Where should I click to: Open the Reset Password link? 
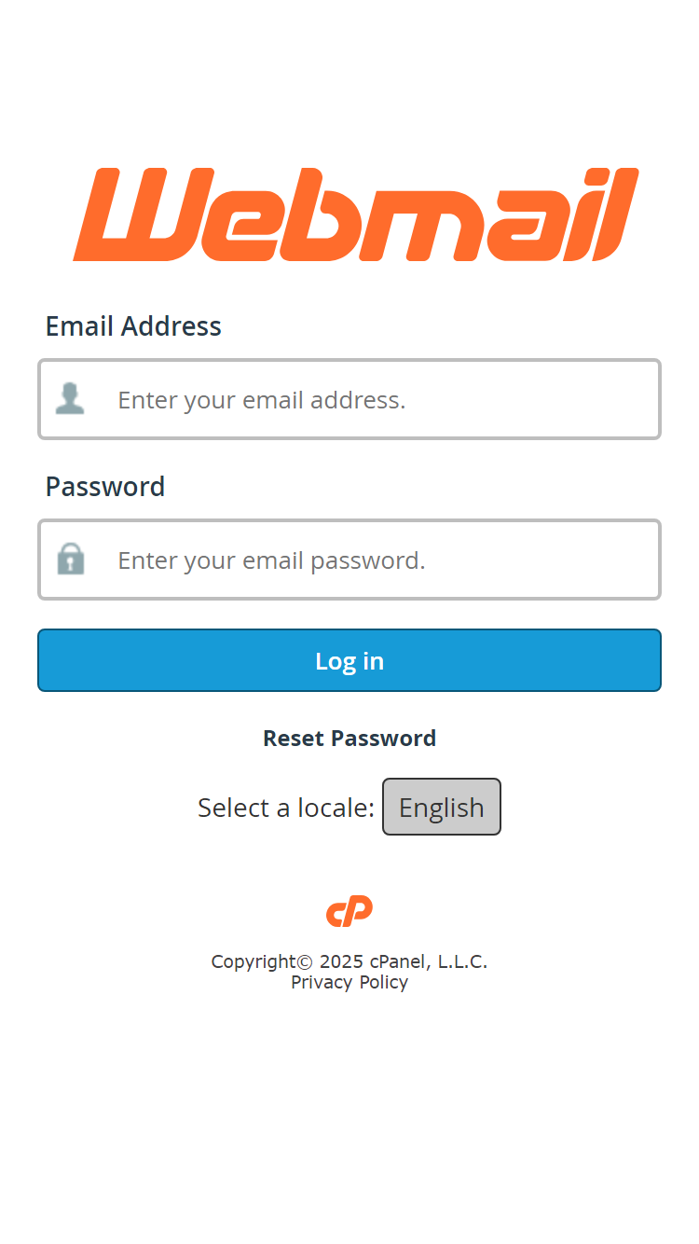(349, 738)
